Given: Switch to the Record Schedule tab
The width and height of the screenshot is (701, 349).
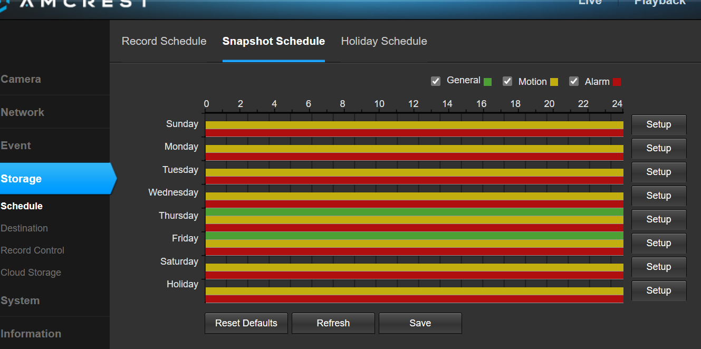Looking at the screenshot, I should (164, 41).
